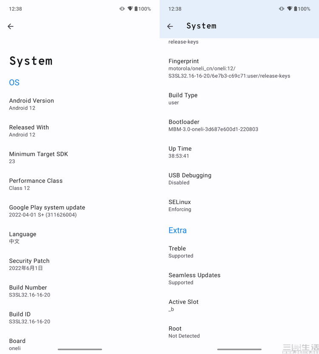This screenshot has width=319, height=354.
Task: Open the Android Version entry
Action: click(80, 104)
